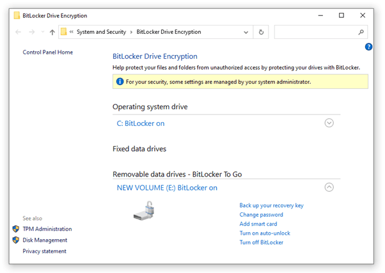Minimize the BitLocker window
The height and width of the screenshot is (273, 385).
click(x=320, y=15)
